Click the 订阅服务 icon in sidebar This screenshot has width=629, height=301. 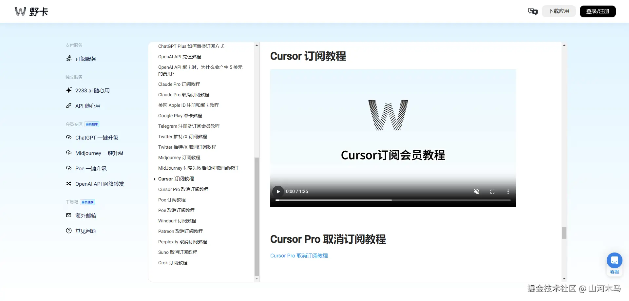pyautogui.click(x=69, y=59)
